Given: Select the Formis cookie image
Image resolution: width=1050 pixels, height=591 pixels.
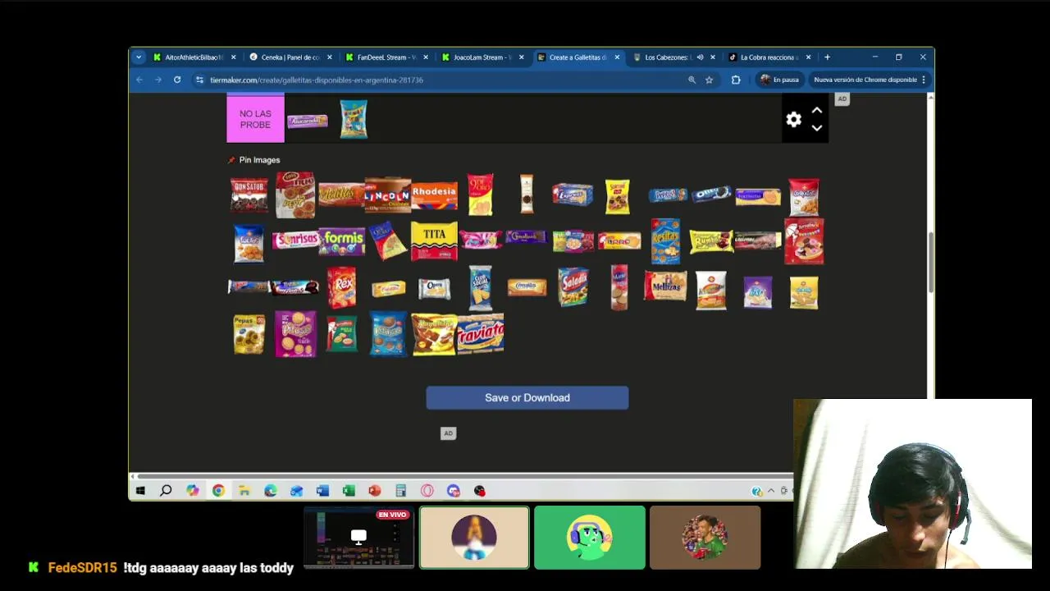Looking at the screenshot, I should pyautogui.click(x=341, y=241).
